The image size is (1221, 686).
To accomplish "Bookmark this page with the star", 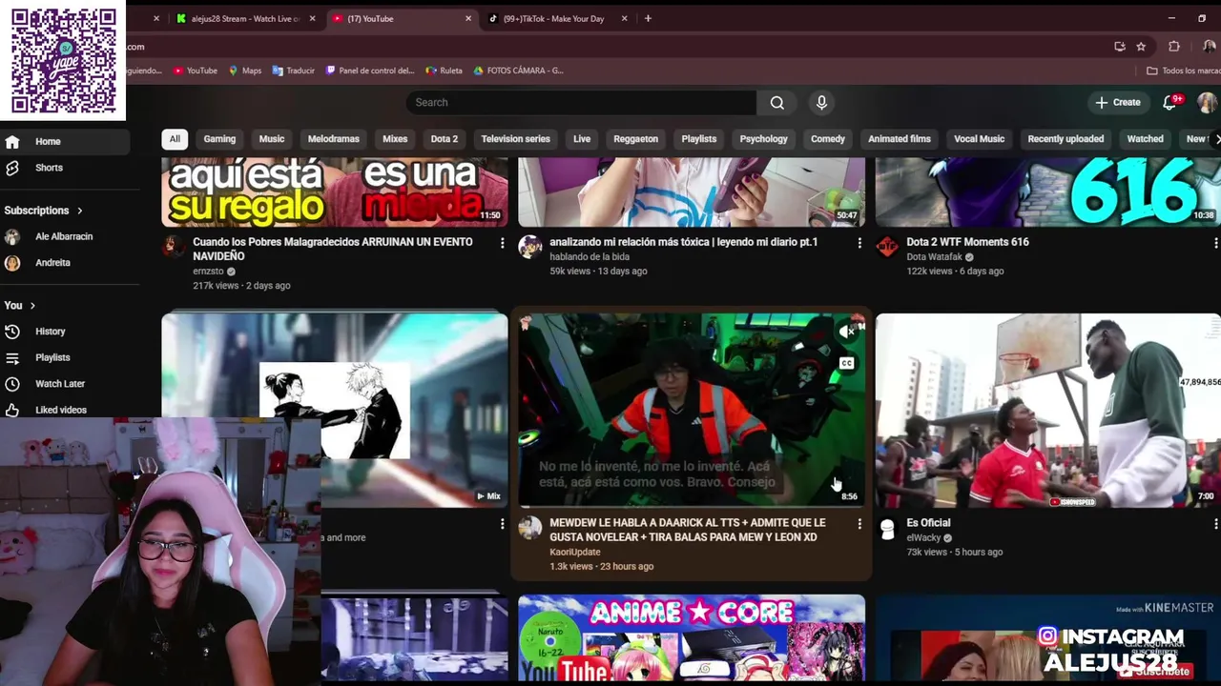I will [x=1141, y=47].
